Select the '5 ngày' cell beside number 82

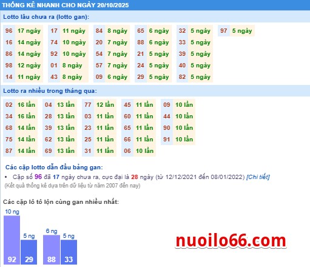point(201,77)
